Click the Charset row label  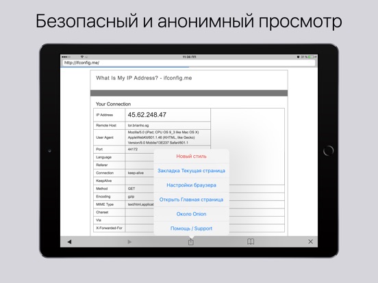pyautogui.click(x=102, y=212)
